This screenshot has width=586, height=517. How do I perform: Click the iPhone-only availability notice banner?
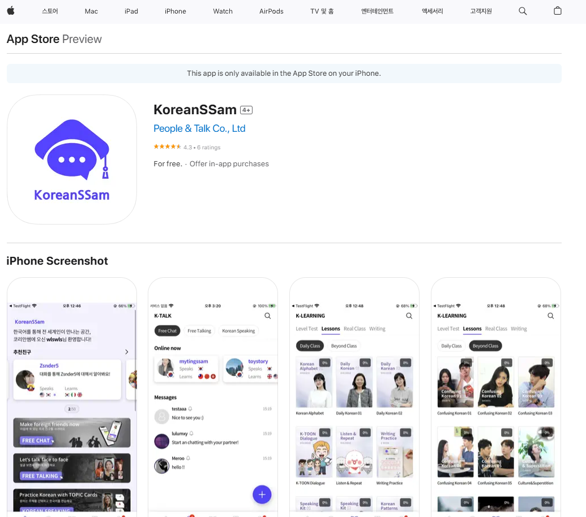pos(284,74)
